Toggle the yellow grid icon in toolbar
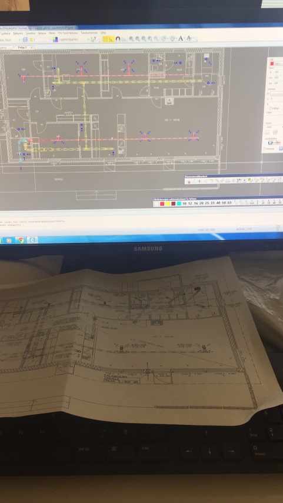This screenshot has width=283, height=503. pos(105,39)
